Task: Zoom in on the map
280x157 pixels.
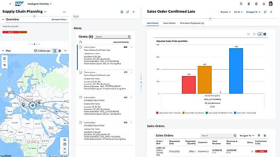Action: pyautogui.click(x=64, y=148)
